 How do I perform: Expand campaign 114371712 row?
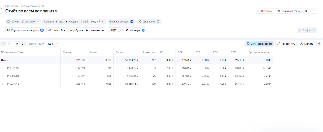pyautogui.click(x=3, y=84)
